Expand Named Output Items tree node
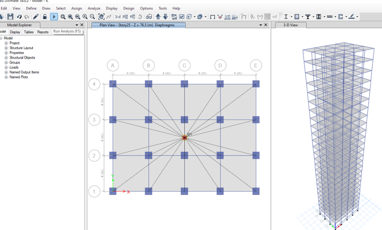The width and height of the screenshot is (382, 230). point(6,72)
